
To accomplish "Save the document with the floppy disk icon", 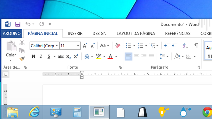I will point(18,24).
